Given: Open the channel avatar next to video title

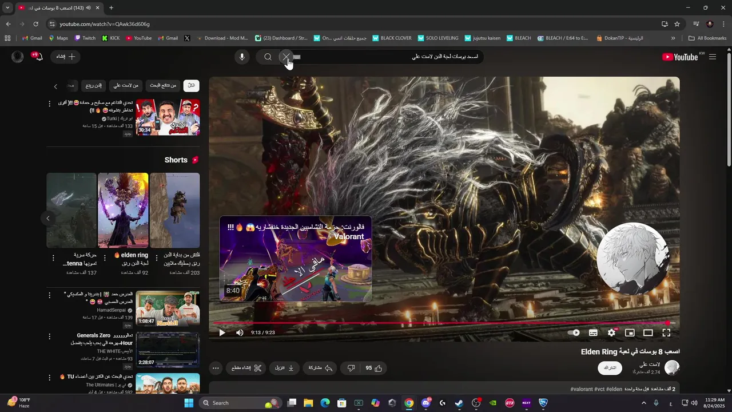Looking at the screenshot, I should (x=672, y=367).
